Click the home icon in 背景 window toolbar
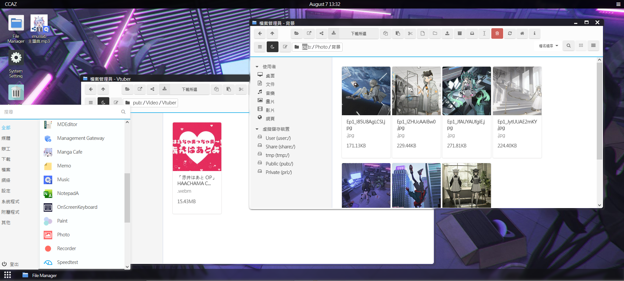 click(x=522, y=33)
